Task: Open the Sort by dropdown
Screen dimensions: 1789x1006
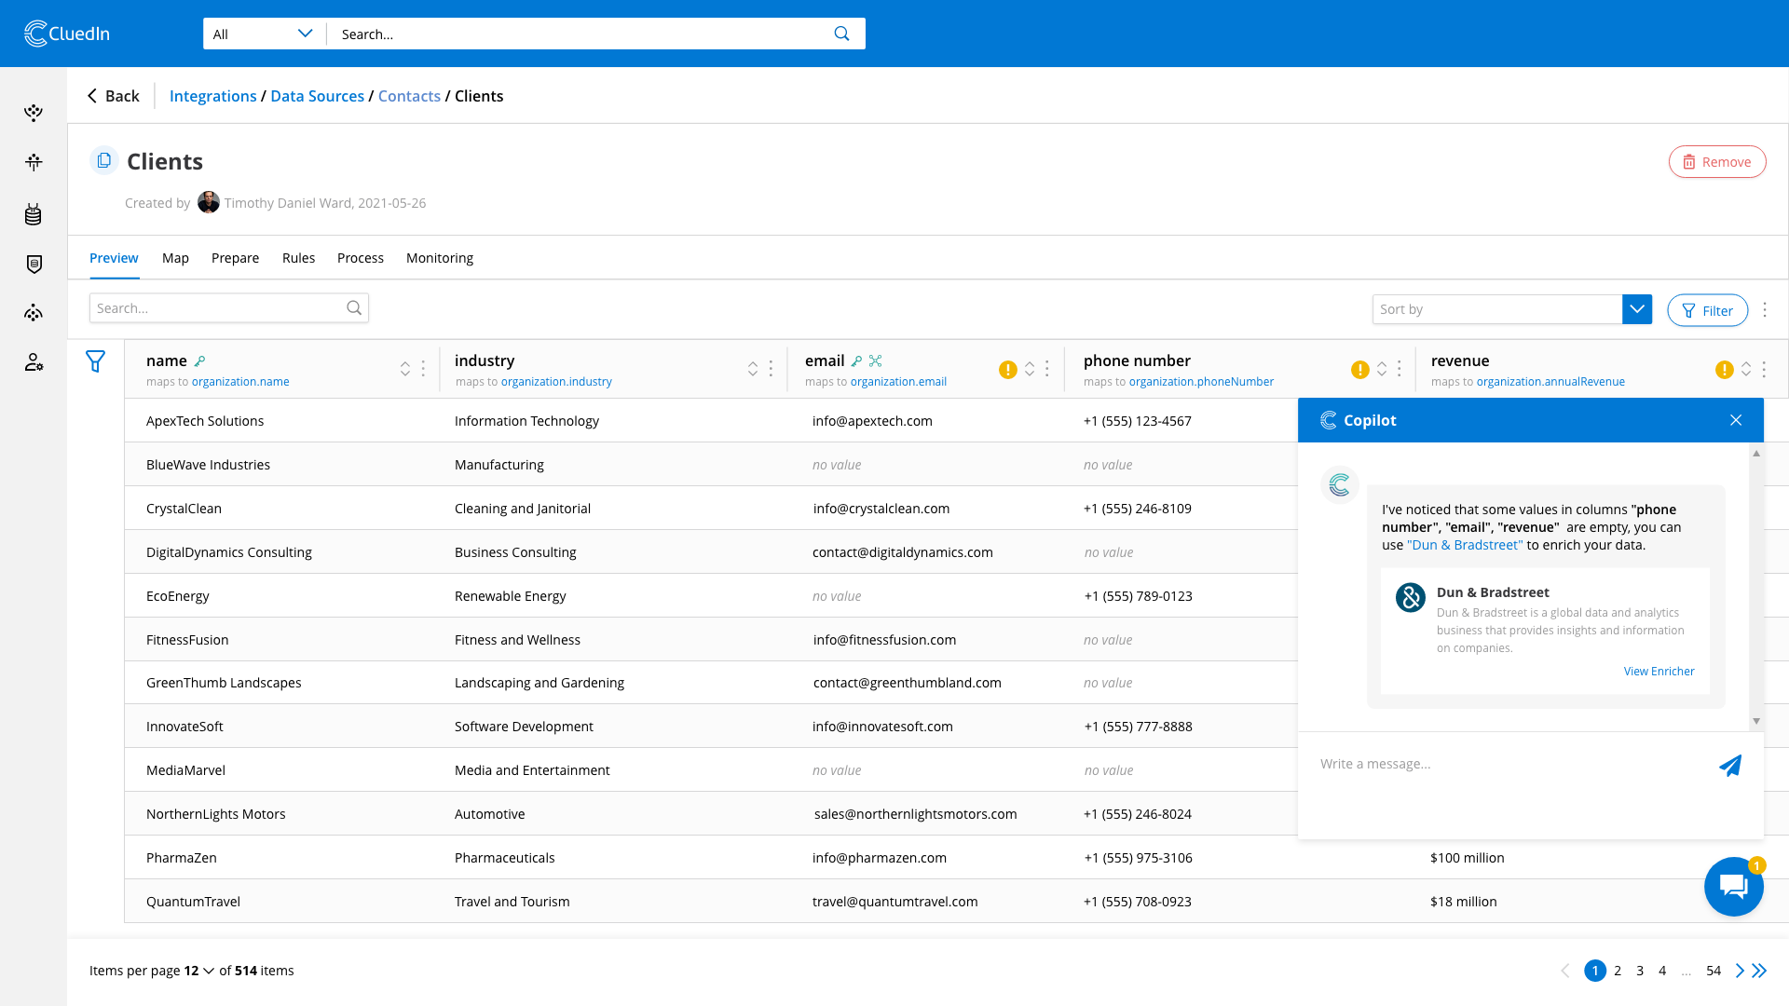Action: pos(1637,308)
